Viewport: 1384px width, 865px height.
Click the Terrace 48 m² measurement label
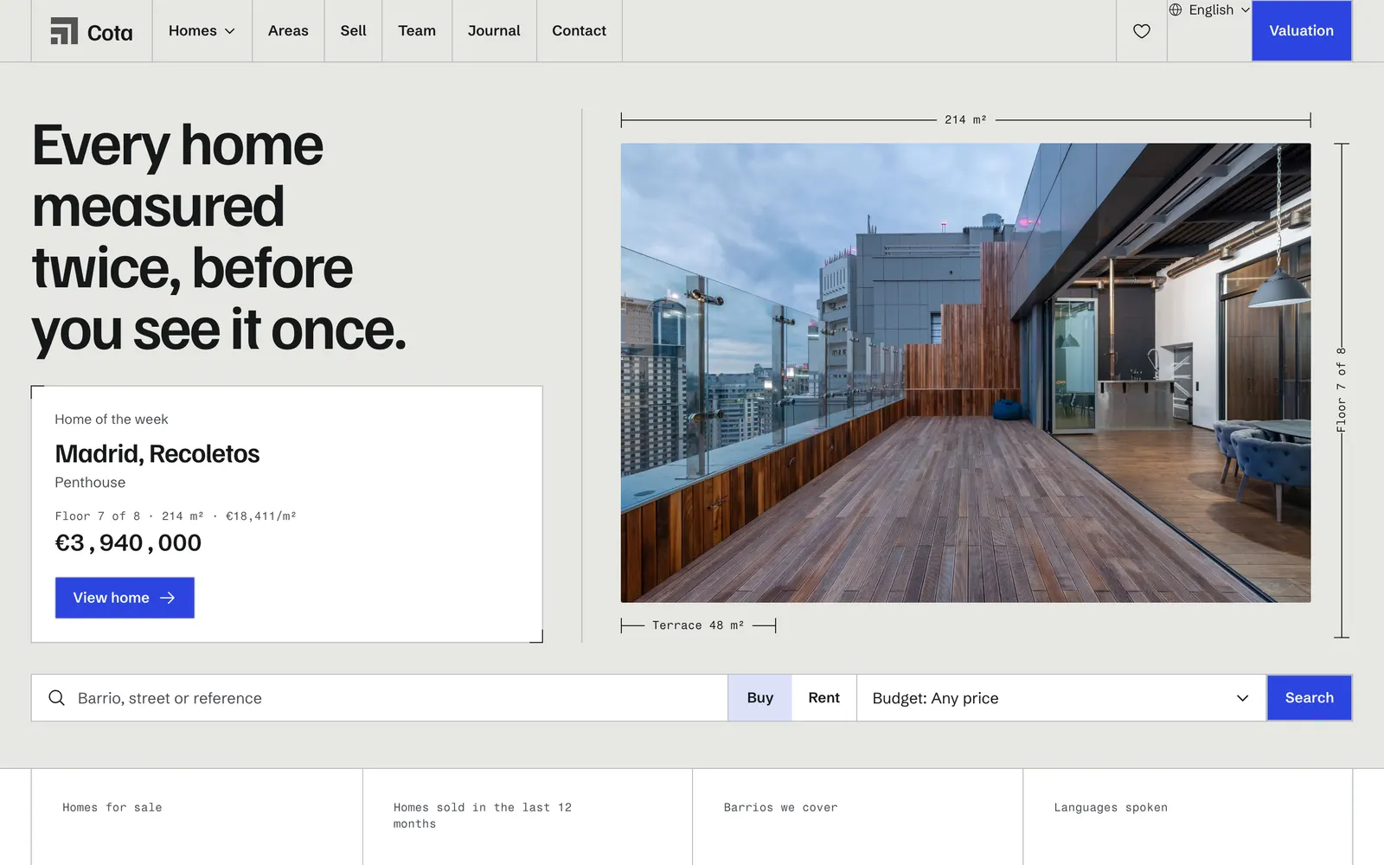pos(698,625)
